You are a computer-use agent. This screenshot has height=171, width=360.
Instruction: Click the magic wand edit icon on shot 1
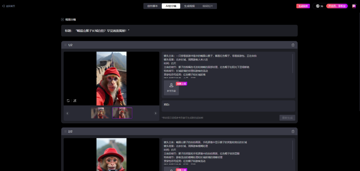click(x=75, y=101)
